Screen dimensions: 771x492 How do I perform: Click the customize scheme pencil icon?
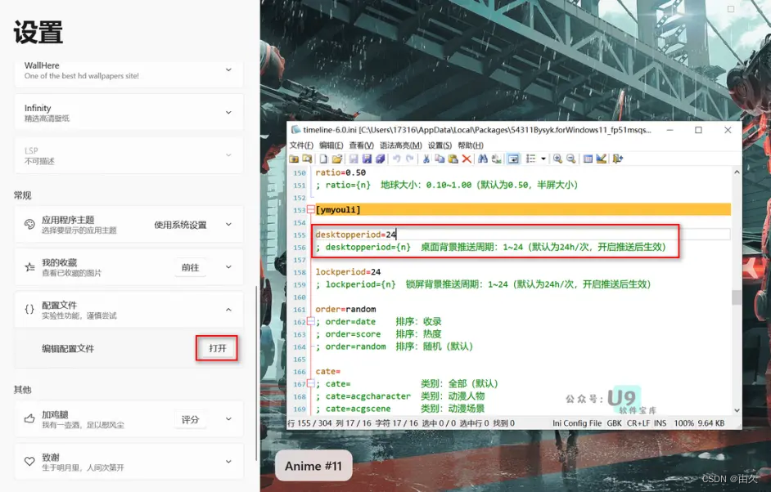[601, 159]
